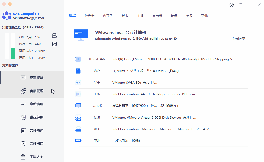Open the 显卡 tab

(125, 16)
